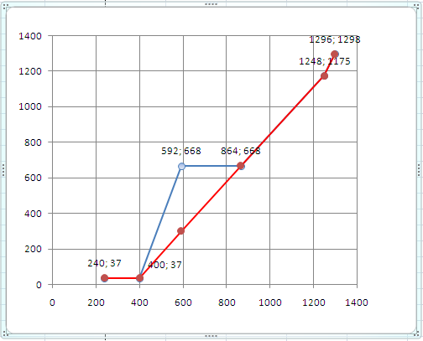Image resolution: width=423 pixels, height=341 pixels.
Task: Select the vertical axis label 1400
Action: [x=30, y=36]
